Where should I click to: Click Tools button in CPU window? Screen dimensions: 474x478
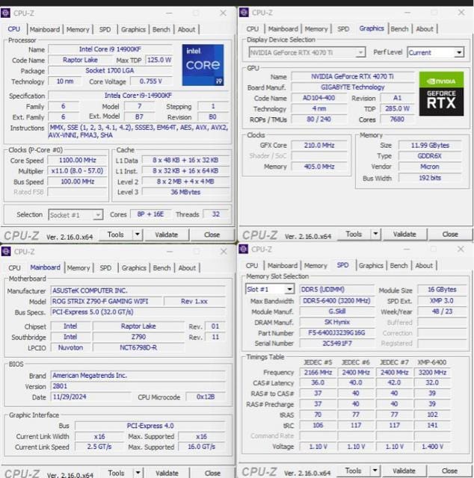coord(116,235)
